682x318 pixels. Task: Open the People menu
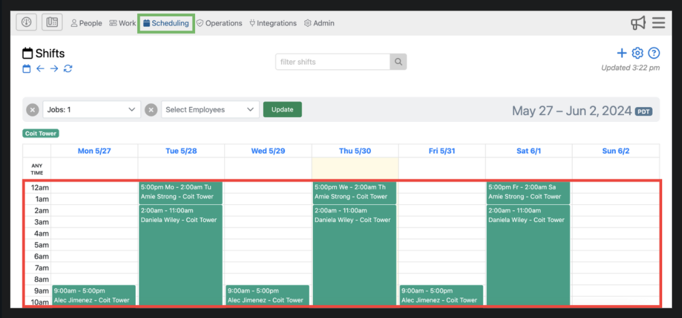pyautogui.click(x=87, y=23)
